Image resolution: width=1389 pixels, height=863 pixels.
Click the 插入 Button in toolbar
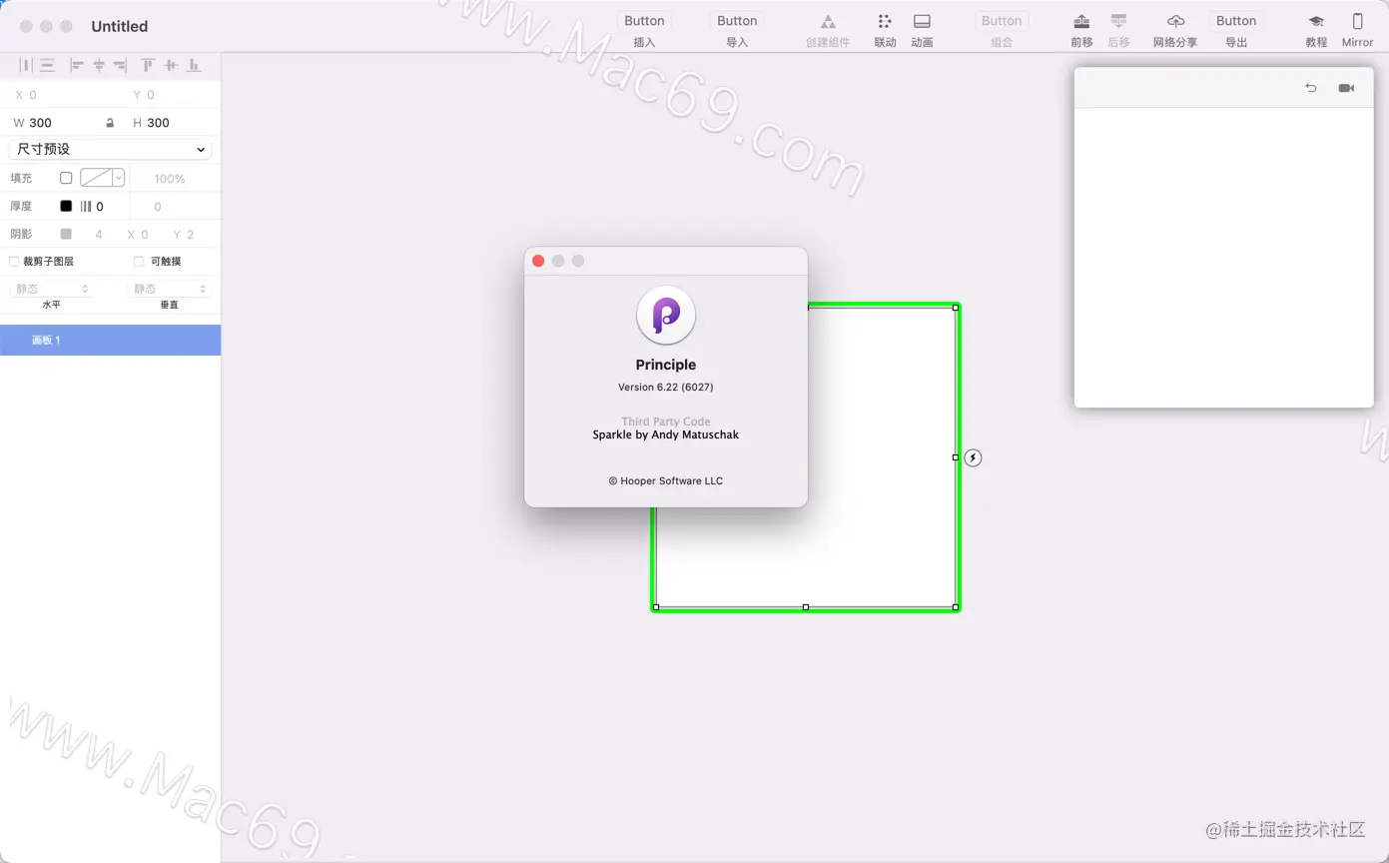coord(644,21)
